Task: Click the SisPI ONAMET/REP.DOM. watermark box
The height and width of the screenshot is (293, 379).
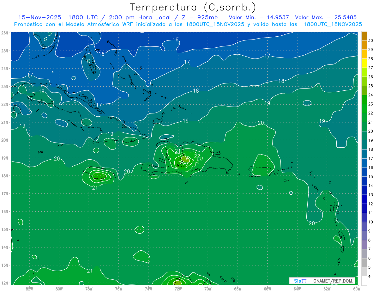Action: [x=322, y=281]
